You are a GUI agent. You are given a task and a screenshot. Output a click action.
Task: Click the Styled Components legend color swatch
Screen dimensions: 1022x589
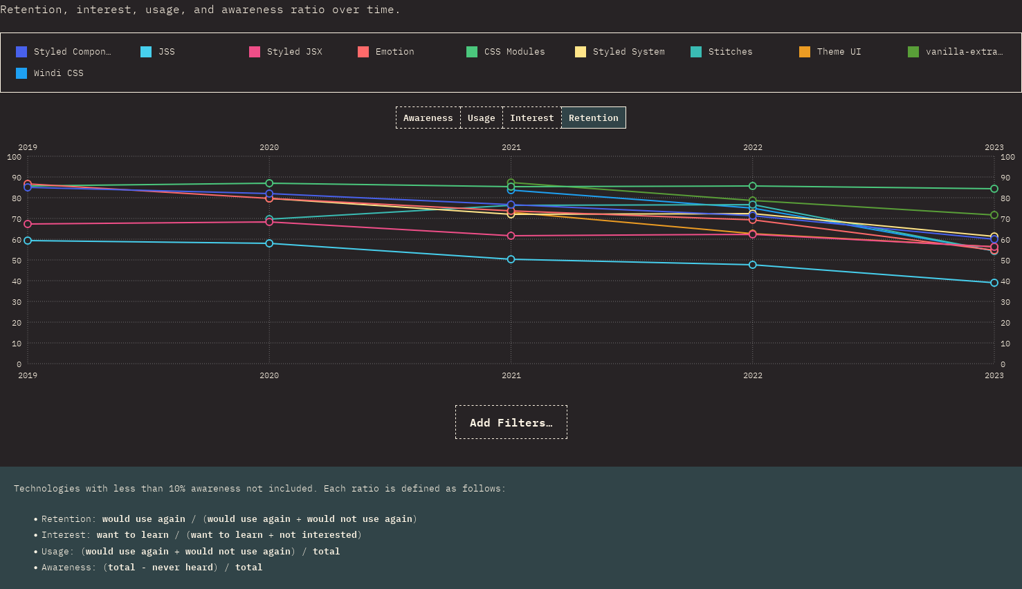point(21,52)
